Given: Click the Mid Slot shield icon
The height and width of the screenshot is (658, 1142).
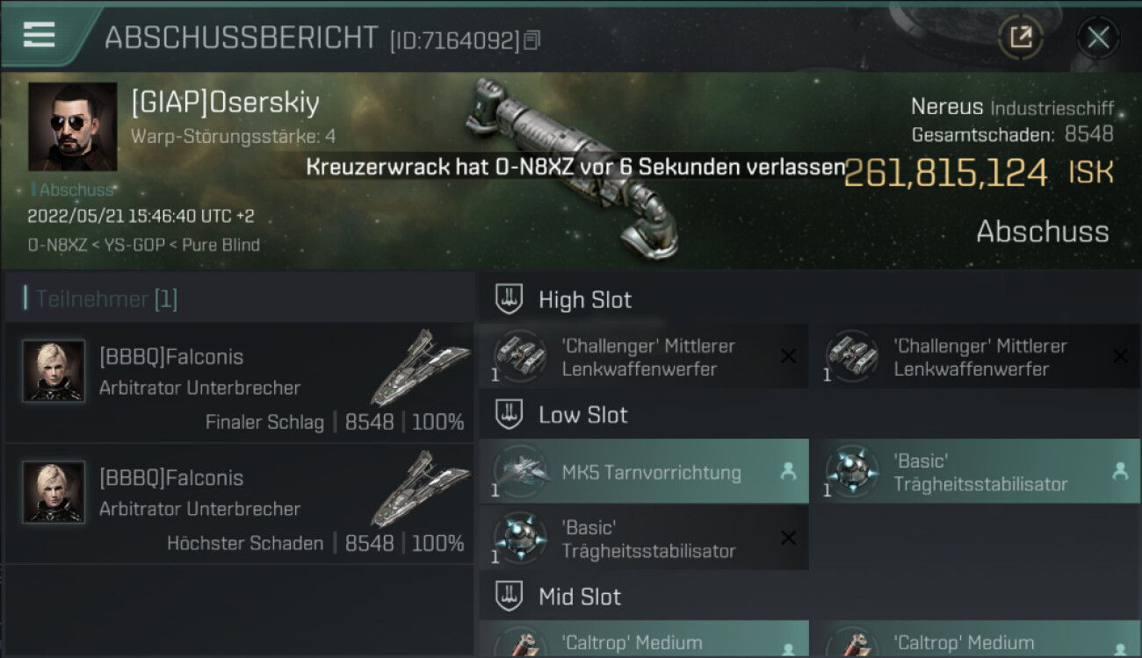Looking at the screenshot, I should [x=509, y=597].
